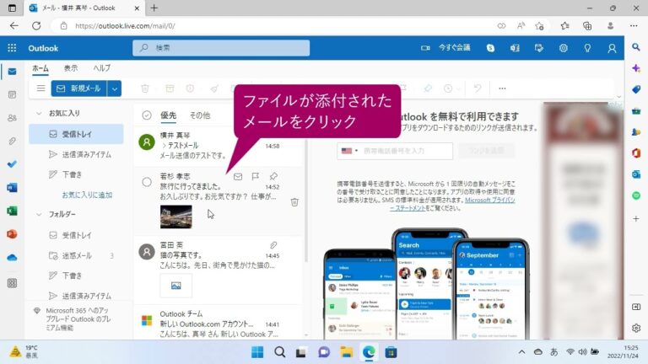
Task: Delete the 若杉 孝志 message with trash icon
Action: tap(294, 202)
